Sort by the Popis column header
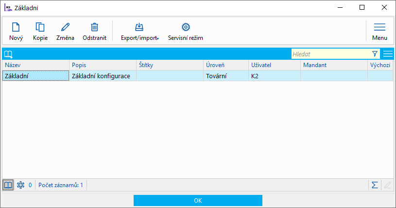396x208 pixels. coord(103,65)
